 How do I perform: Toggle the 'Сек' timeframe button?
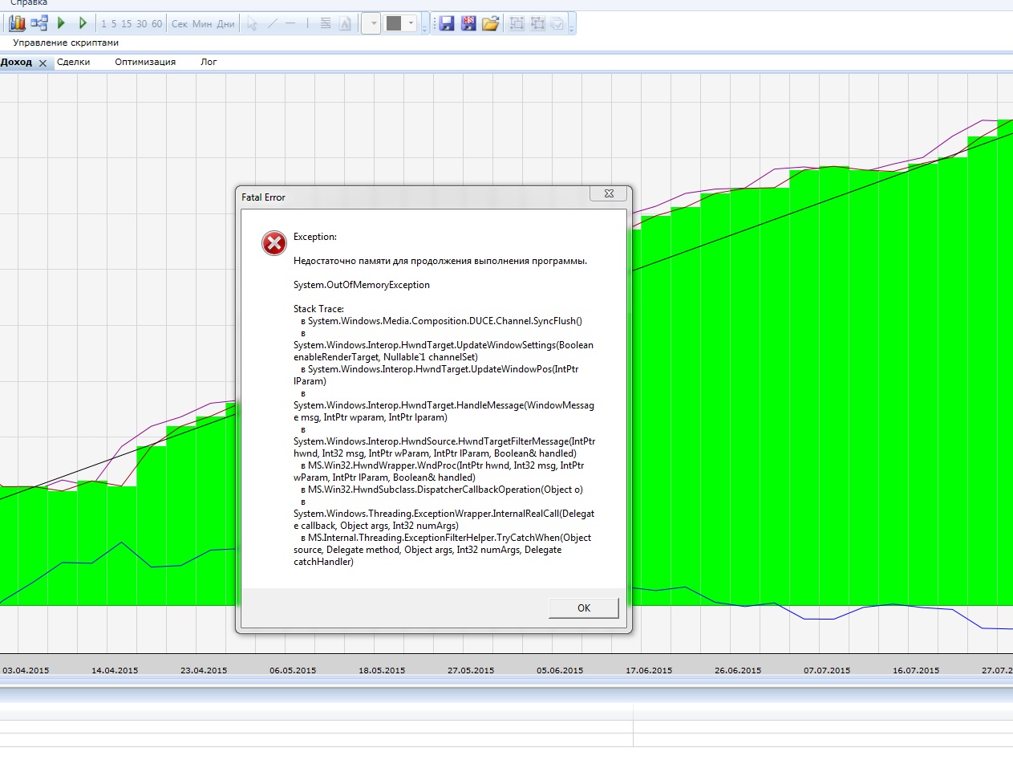[180, 24]
